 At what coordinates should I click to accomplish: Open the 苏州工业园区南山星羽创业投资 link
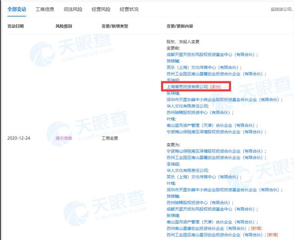click(x=215, y=235)
